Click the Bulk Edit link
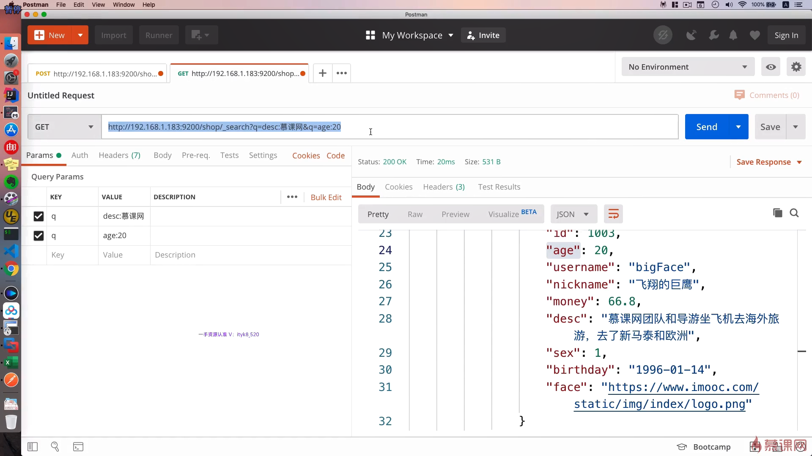Screen dimensions: 812x456 (x=326, y=197)
